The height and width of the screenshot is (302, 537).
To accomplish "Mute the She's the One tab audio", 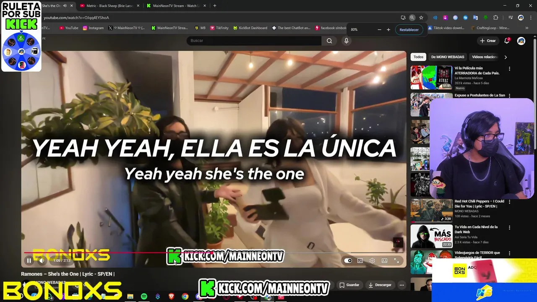I will pyautogui.click(x=65, y=6).
